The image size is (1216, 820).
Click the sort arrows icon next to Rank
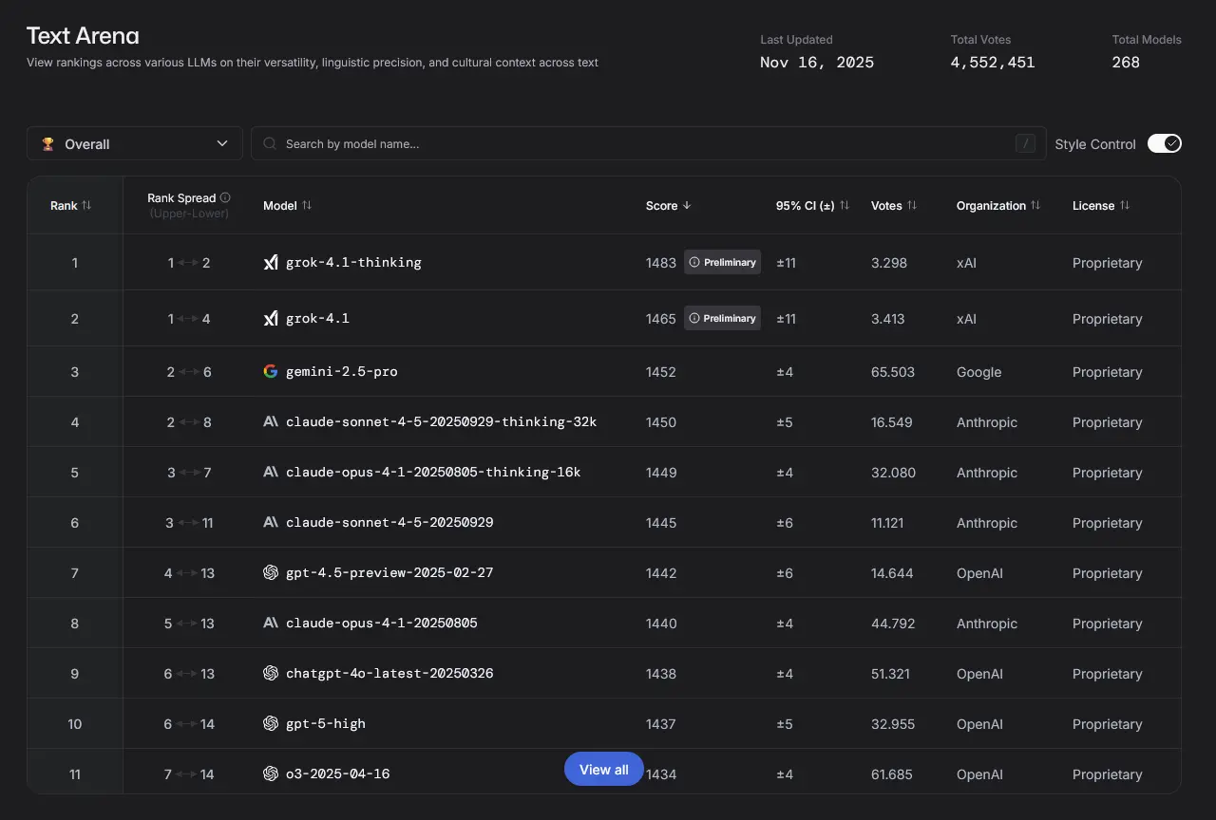[x=87, y=206]
